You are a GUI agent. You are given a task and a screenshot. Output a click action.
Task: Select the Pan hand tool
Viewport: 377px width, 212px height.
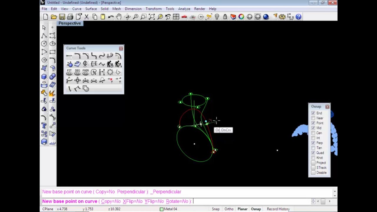click(x=119, y=17)
